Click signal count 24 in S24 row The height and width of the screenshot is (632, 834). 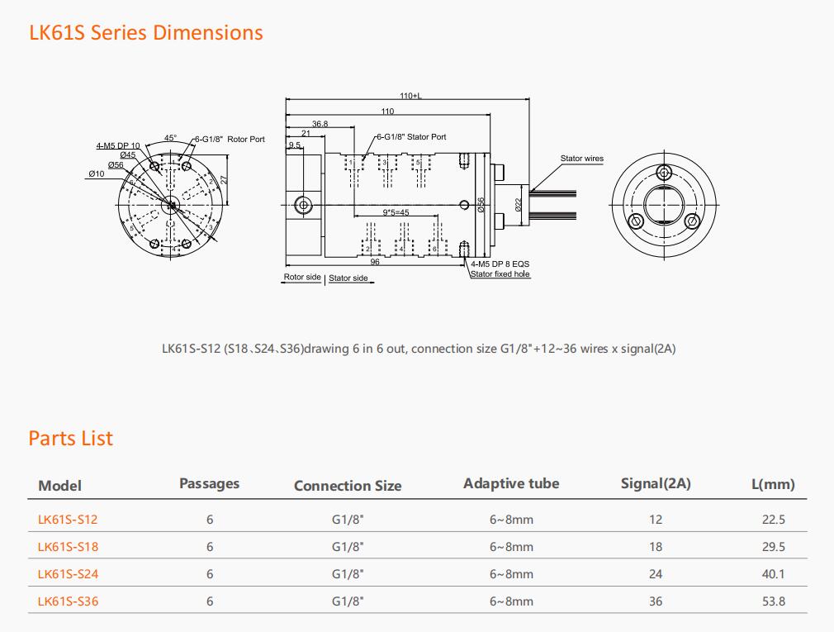pos(656,574)
